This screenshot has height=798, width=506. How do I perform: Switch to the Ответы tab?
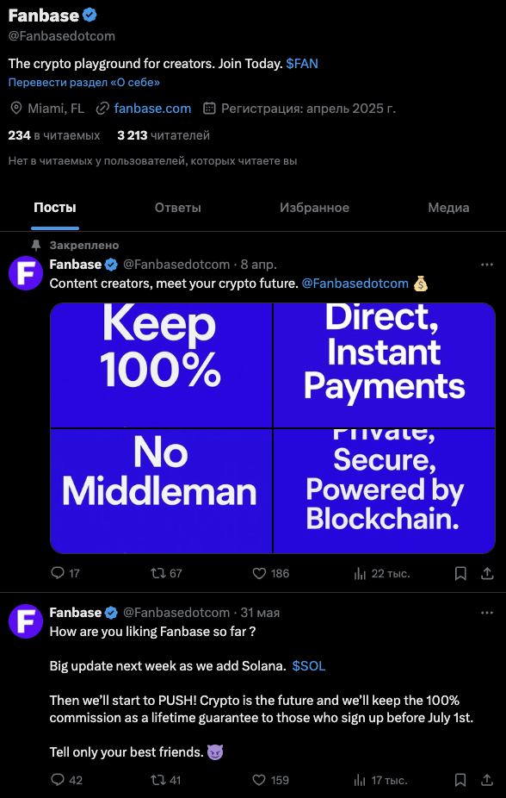tap(178, 208)
